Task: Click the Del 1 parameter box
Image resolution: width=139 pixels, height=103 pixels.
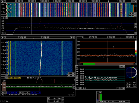Action: pyautogui.click(x=125, y=102)
